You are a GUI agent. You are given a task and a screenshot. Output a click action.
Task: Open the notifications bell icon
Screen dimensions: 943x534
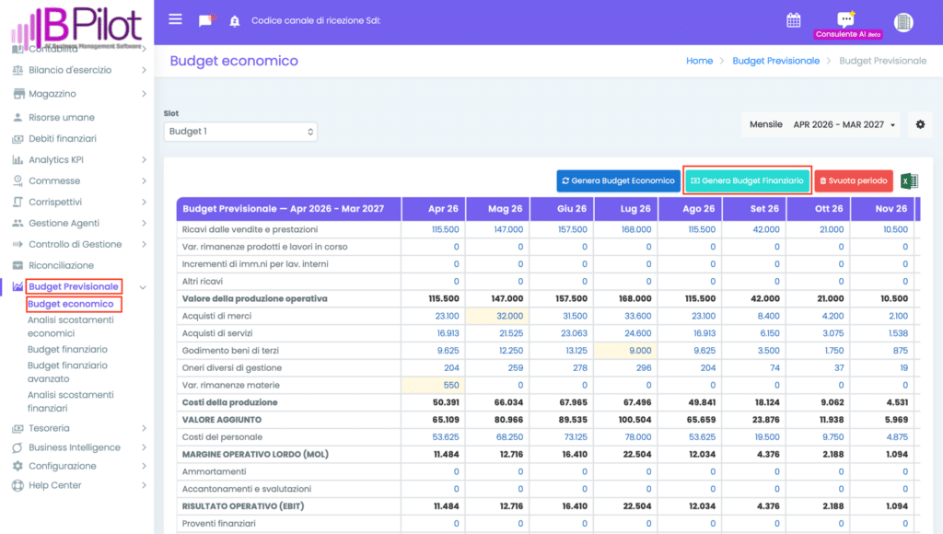(234, 21)
